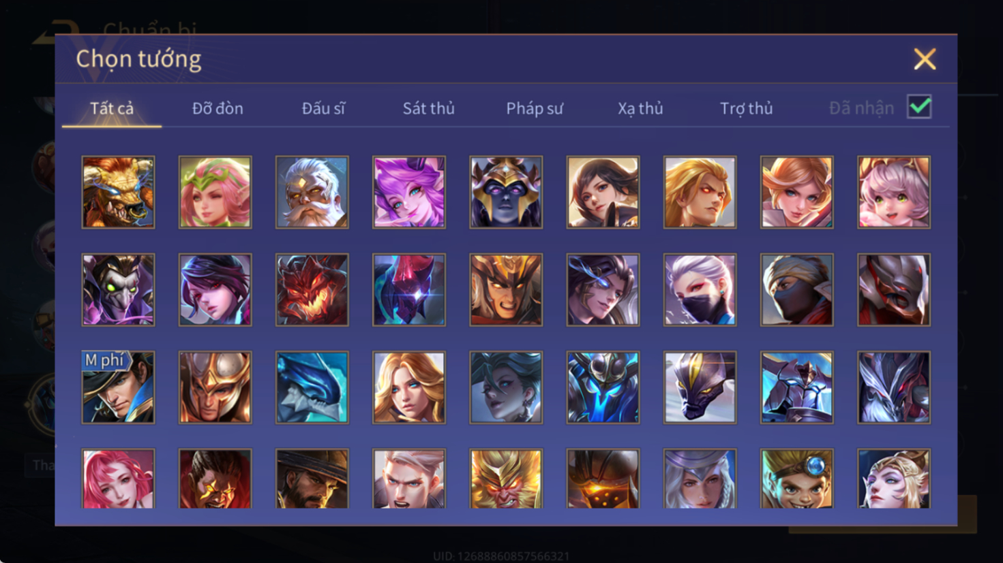
Task: Choose the purple-haired demon girl hero
Action: [x=409, y=192]
